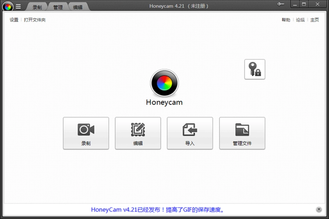Viewport: 329px width, 219px height.
Task: Open Manage Files via the folder icon
Action: tap(242, 129)
